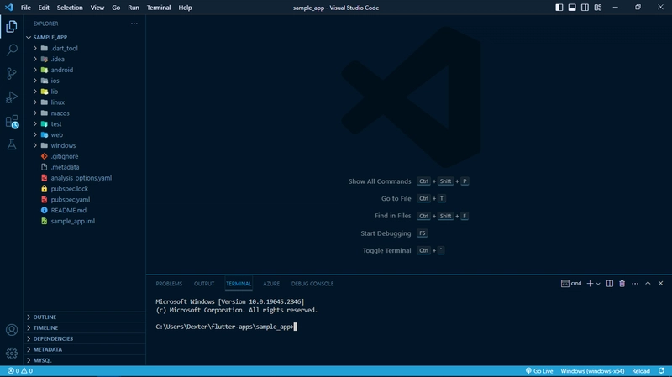Open the Testing flask icon view

[x=12, y=144]
